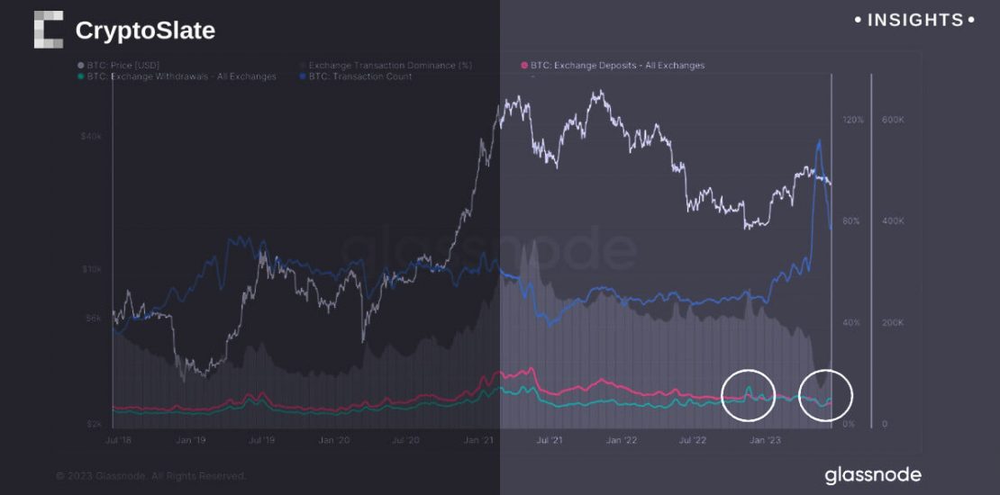Click the right white highlight circle
1000x495 pixels.
[x=825, y=395]
